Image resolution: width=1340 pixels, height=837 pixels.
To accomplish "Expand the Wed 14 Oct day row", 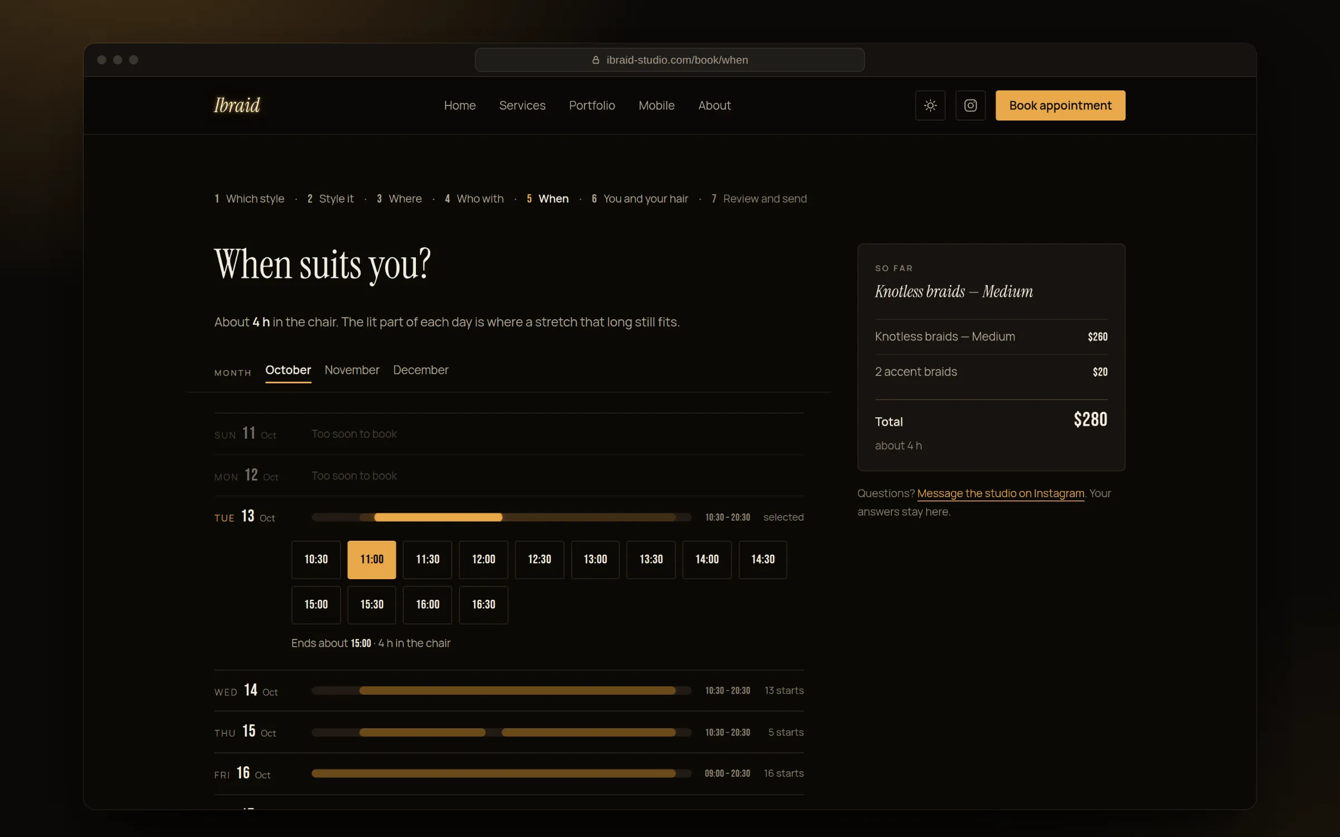I will pos(509,691).
